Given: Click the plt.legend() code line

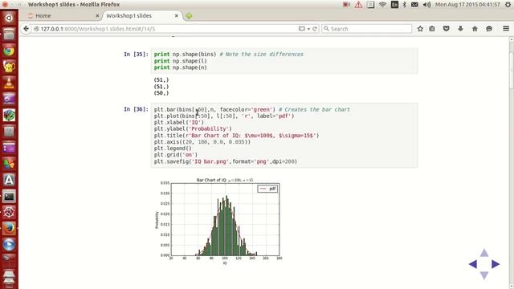Looking at the screenshot, I should (173, 149).
